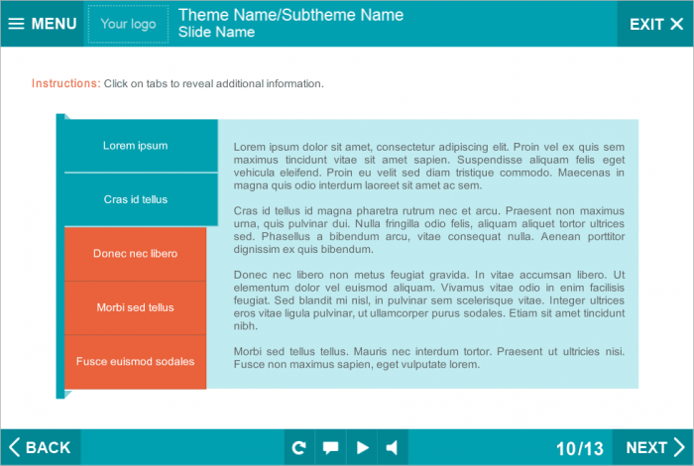Click the paragraph beginning Lorem ipsum dolor
This screenshot has width=694, height=466.
[429, 166]
